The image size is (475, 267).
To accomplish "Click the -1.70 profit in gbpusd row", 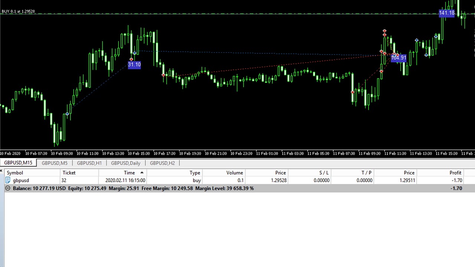I will pos(457,181).
